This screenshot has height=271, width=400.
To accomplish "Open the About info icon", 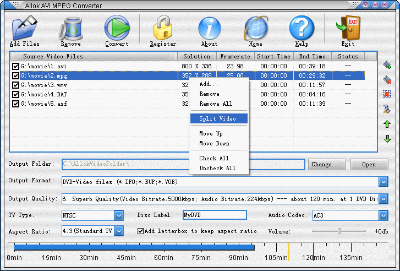I will [209, 28].
